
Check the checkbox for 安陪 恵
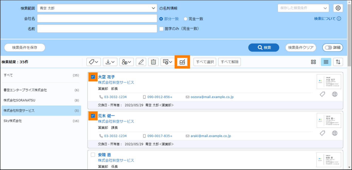pos(93,155)
